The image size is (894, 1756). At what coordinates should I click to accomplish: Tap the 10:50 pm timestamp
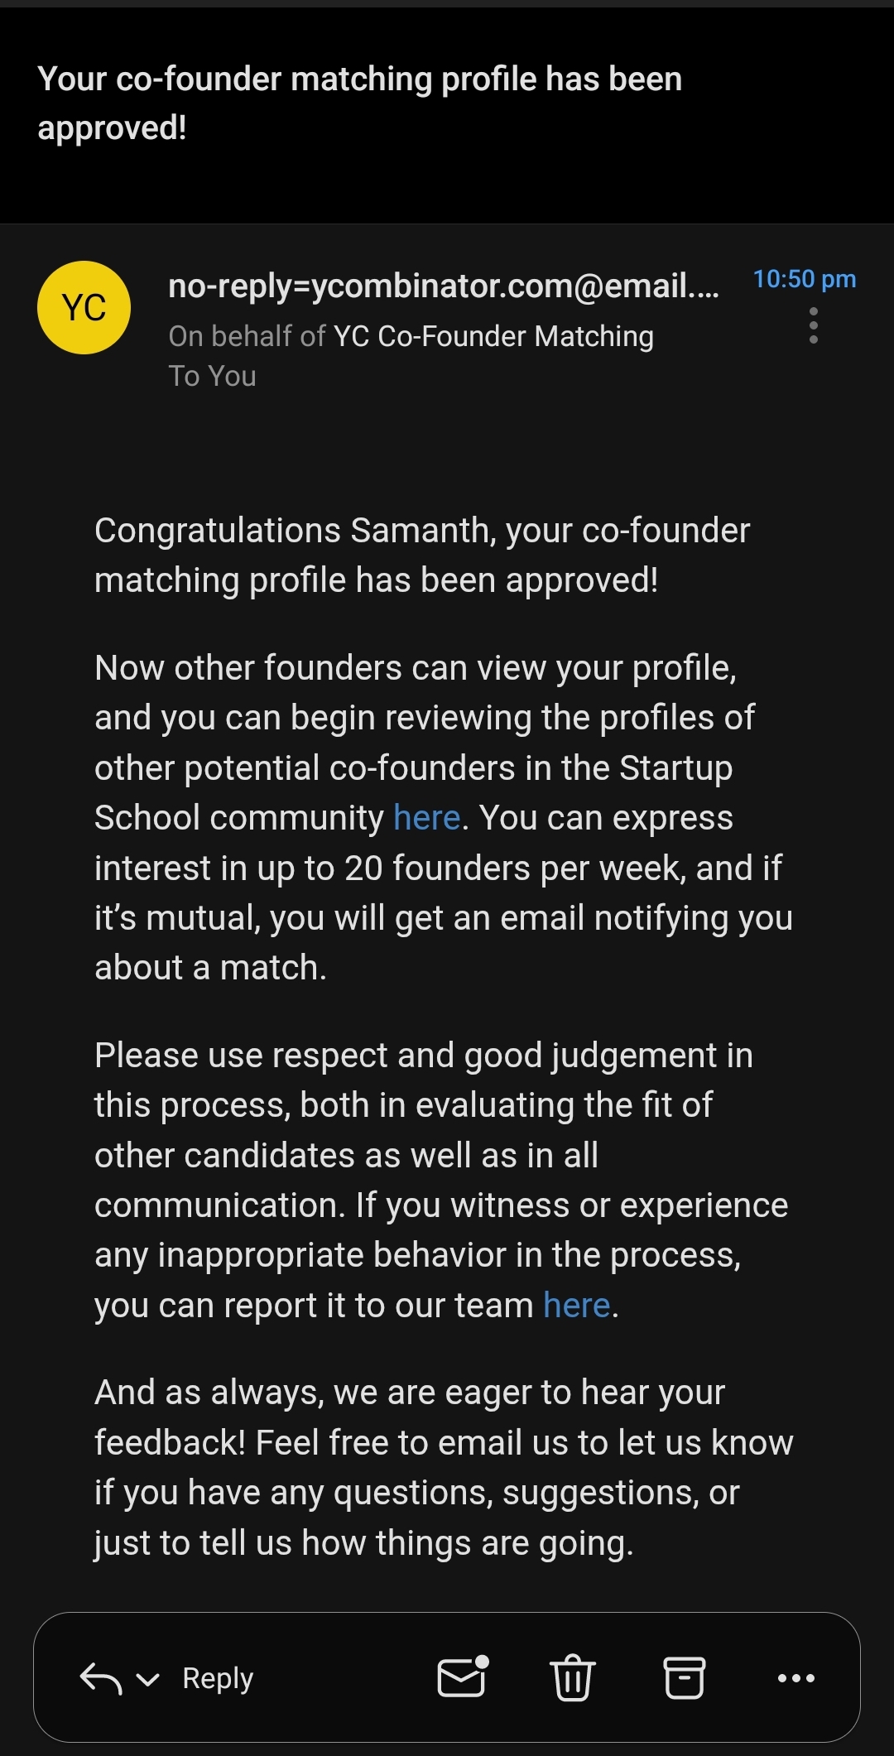[804, 279]
